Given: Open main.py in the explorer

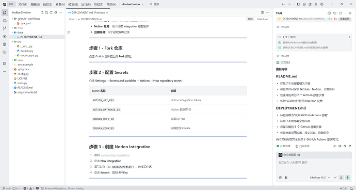Looking at the screenshot, I should tap(22, 83).
